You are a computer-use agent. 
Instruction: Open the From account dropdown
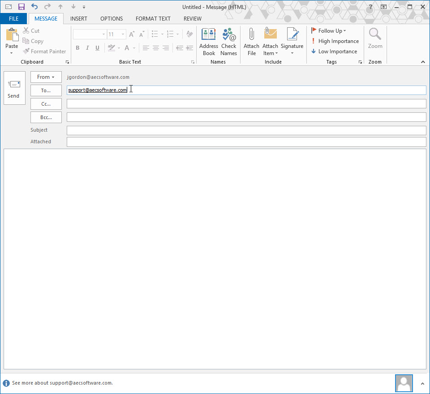coord(46,77)
